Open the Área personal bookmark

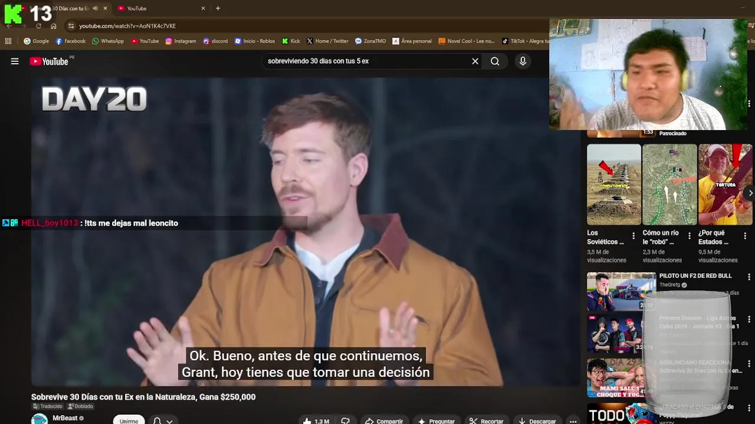point(412,41)
